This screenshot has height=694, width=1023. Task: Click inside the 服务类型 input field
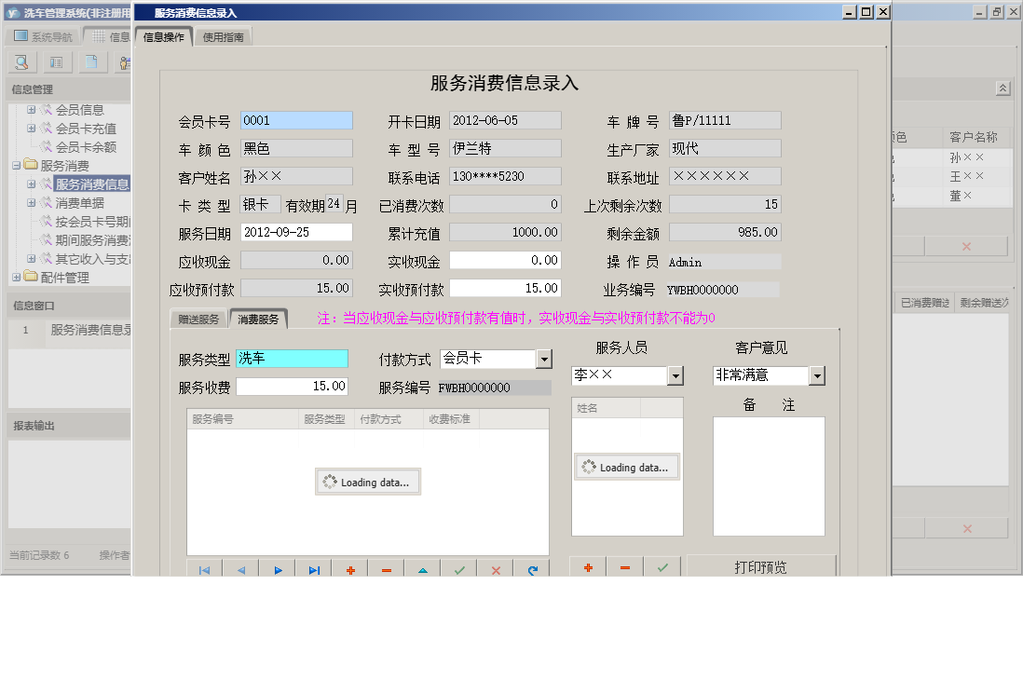pos(293,358)
